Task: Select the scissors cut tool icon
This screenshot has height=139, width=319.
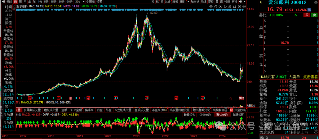Action: [x=230, y=6]
